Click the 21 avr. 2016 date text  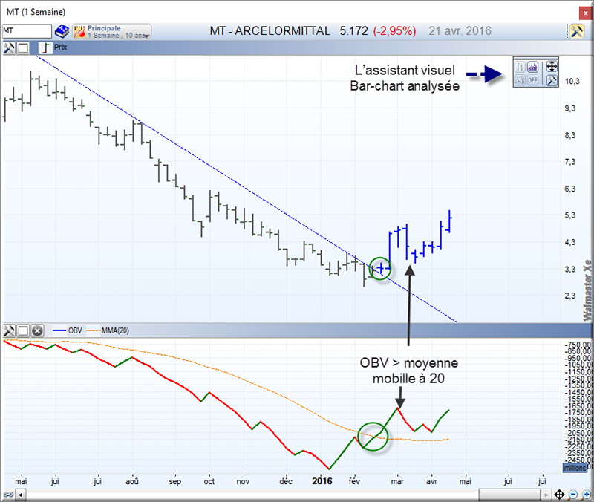pyautogui.click(x=460, y=31)
